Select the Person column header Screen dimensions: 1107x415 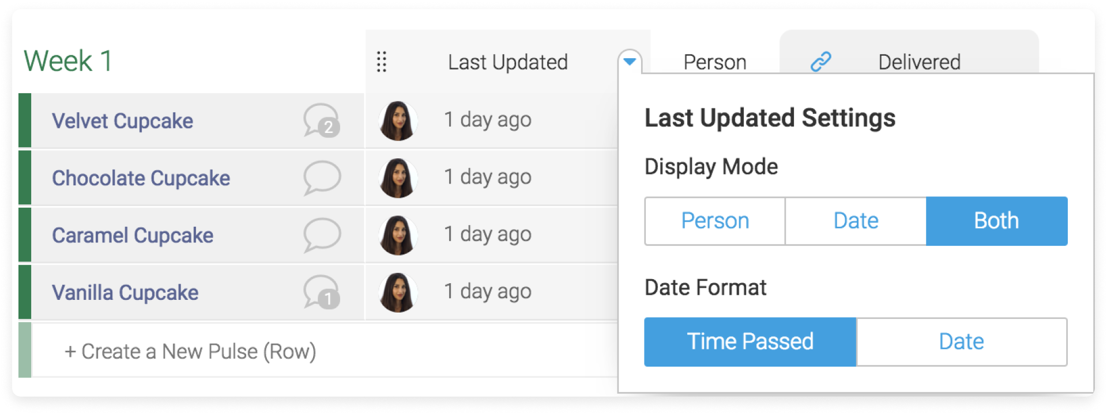(x=715, y=62)
